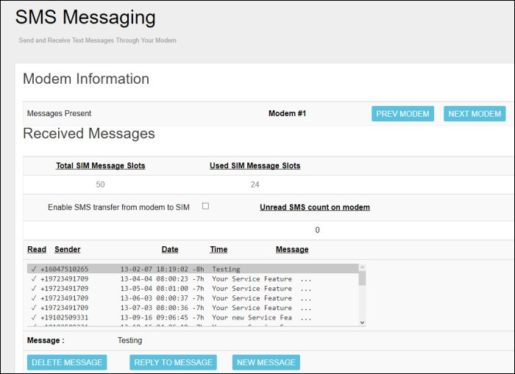Screen dimensions: 515x374
Task: Click the message list scrollbar thumb
Action: pos(361,279)
